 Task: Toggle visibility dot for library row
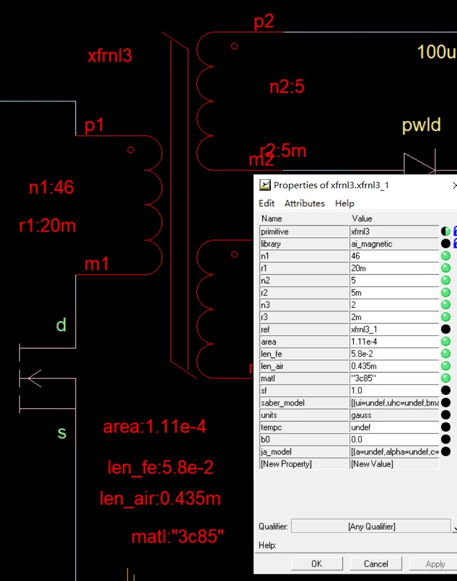click(445, 244)
